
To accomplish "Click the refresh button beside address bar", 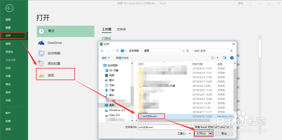I will 188,51.
